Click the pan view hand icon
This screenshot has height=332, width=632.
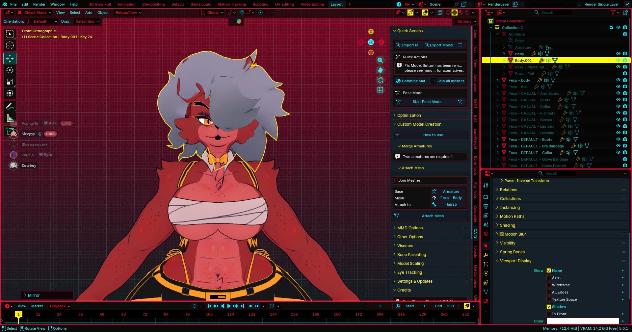point(380,70)
